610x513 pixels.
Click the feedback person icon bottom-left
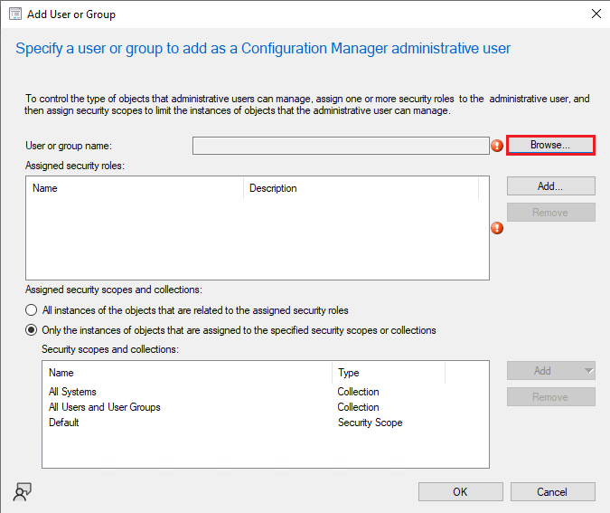coord(23,492)
